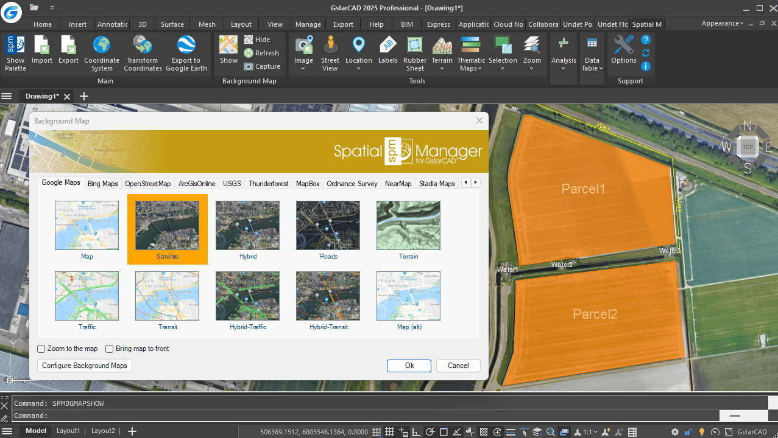Switch to the Layout1 tab
The height and width of the screenshot is (438, 778).
tap(68, 431)
